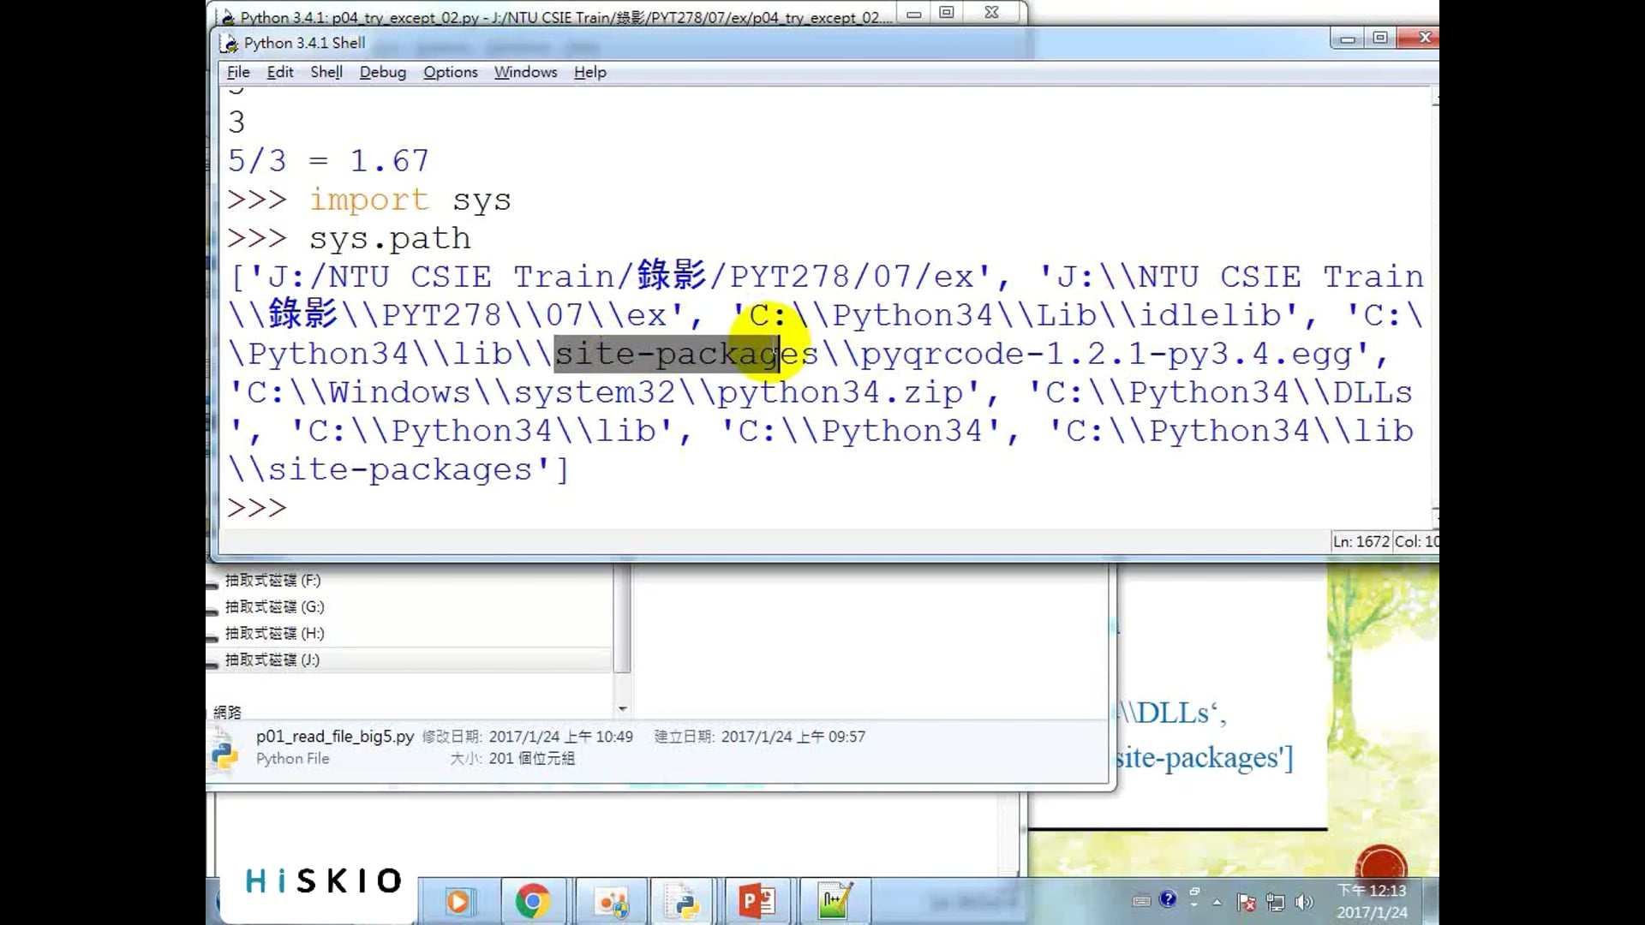Screen dimensions: 1645x925
Task: Click the clock showing 12:13 in tray
Action: [x=1371, y=891]
